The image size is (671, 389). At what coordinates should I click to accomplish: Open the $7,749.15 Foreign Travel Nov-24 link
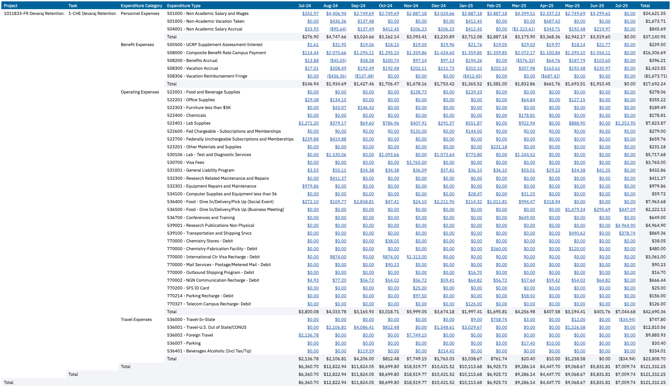tap(416, 335)
